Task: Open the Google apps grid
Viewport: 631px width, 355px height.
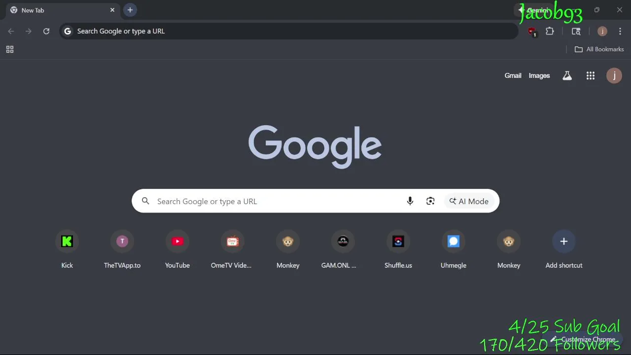Action: coord(591,75)
